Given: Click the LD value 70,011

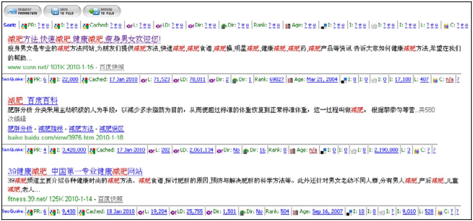Looking at the screenshot, I should [198, 80].
